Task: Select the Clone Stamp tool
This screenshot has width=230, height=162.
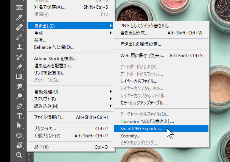Action: [19, 47]
